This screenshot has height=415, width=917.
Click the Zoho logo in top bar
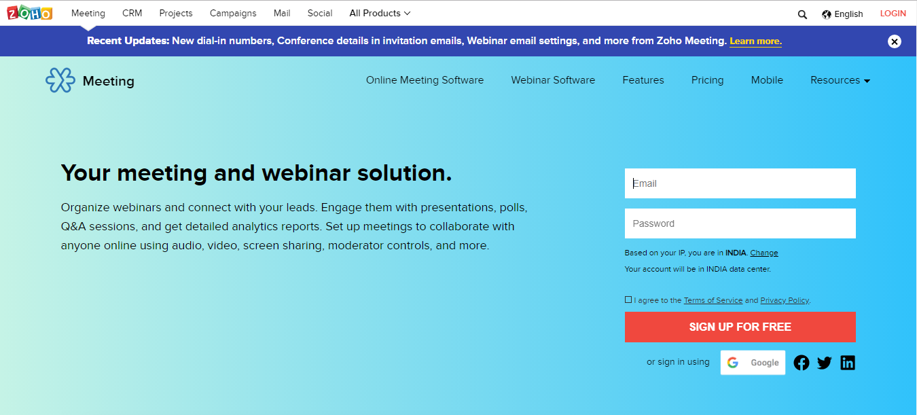(x=29, y=13)
